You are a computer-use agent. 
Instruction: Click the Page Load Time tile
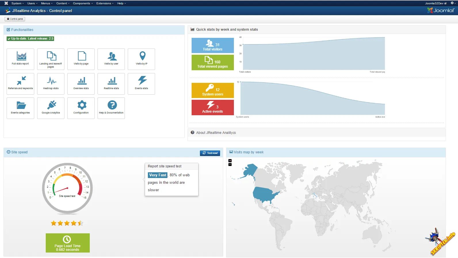point(68,243)
